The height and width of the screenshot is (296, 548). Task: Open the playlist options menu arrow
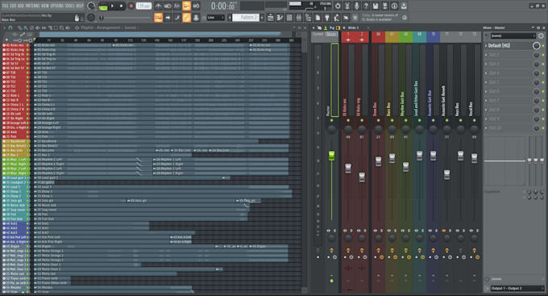4,27
